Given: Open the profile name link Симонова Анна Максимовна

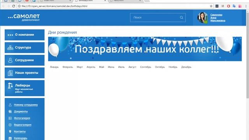Looking at the screenshot, I should pyautogui.click(x=218, y=17).
